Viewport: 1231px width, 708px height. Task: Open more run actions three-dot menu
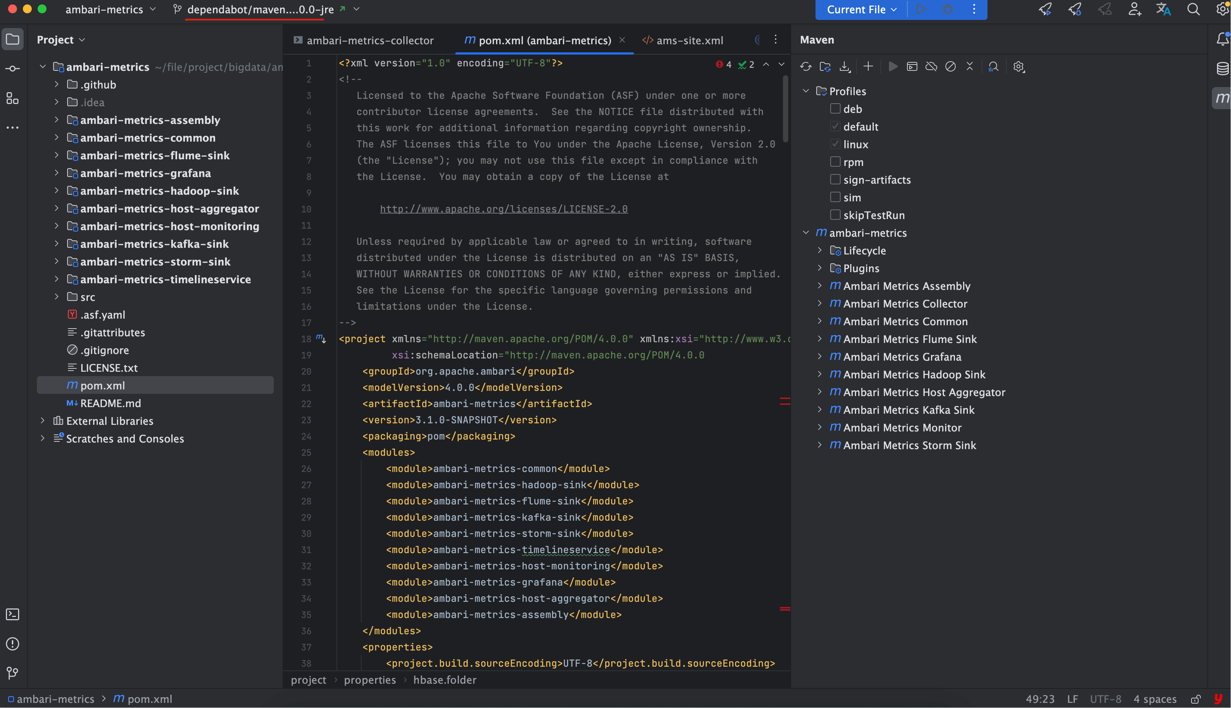point(973,9)
